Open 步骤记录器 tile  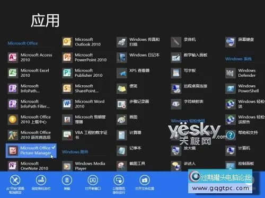[x=133, y=104]
